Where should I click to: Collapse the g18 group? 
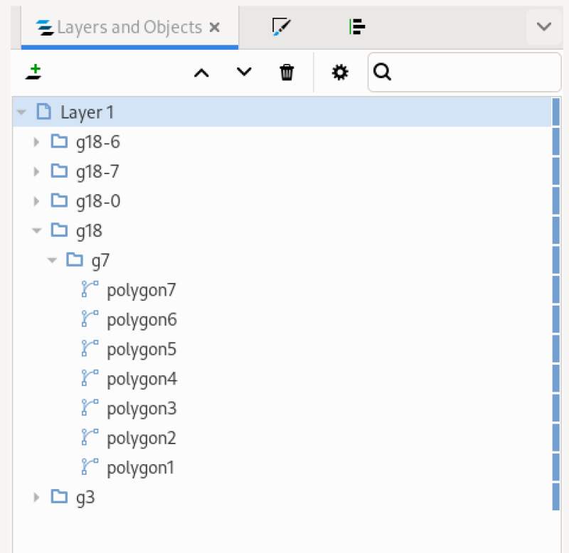[36, 230]
